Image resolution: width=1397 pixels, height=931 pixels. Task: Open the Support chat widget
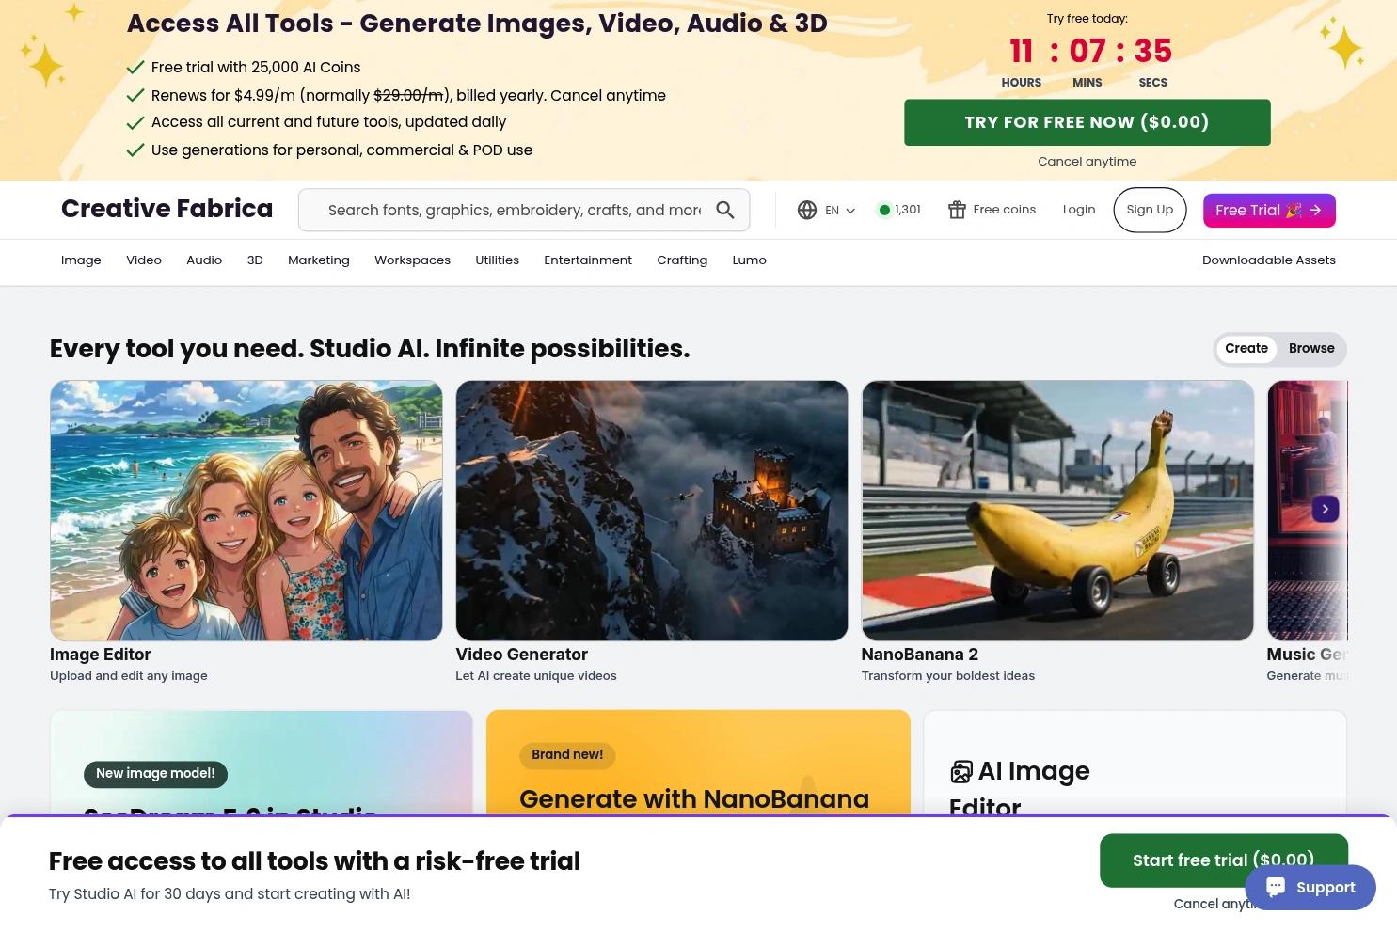1310,887
